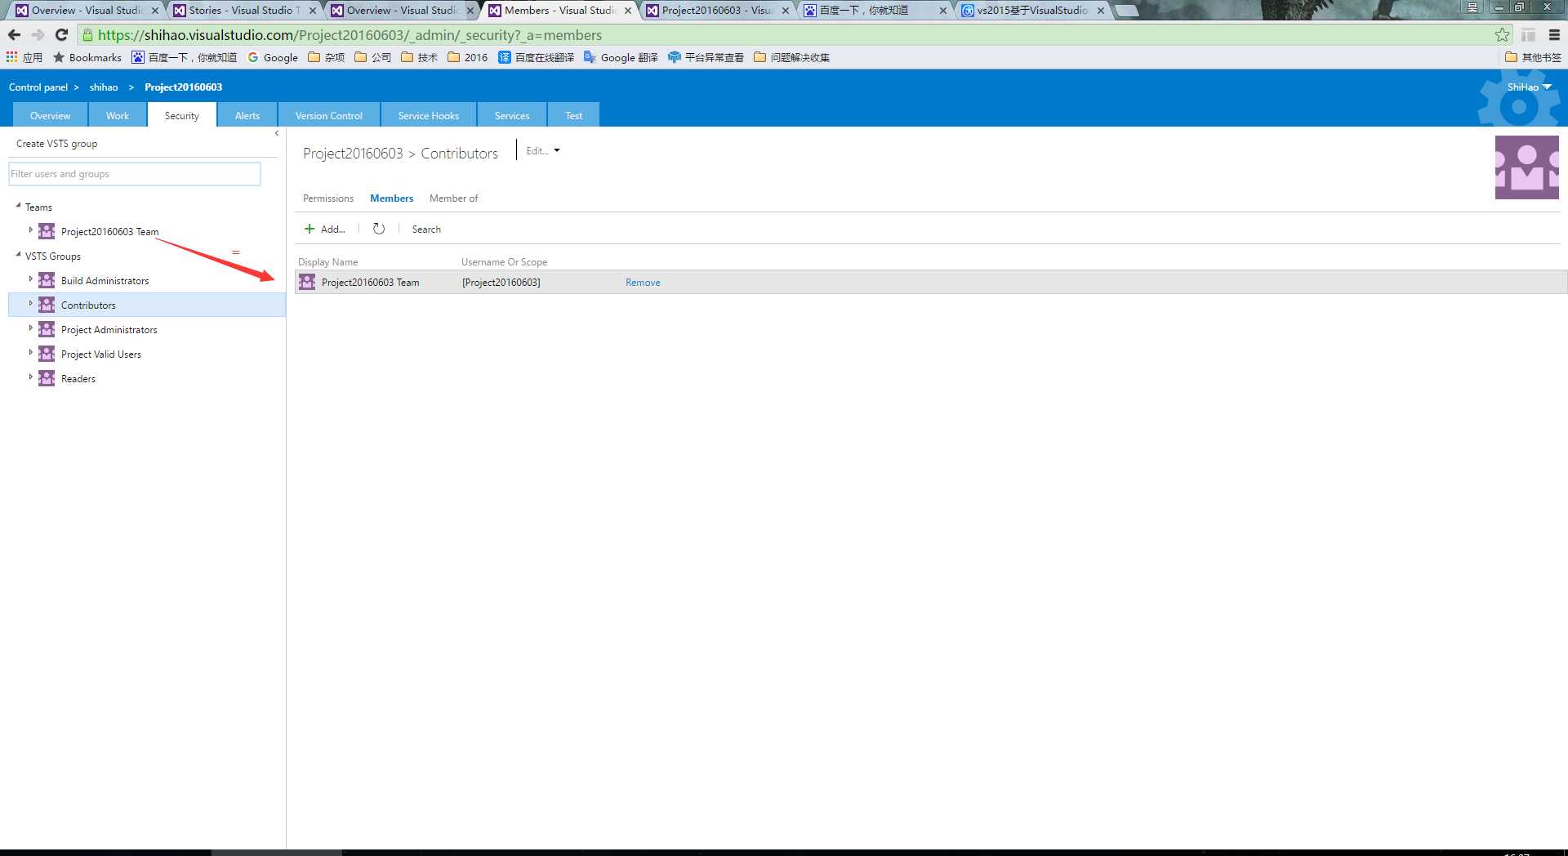1568x856 pixels.
Task: Click Remove for Project20160603 Team
Action: coord(643,283)
